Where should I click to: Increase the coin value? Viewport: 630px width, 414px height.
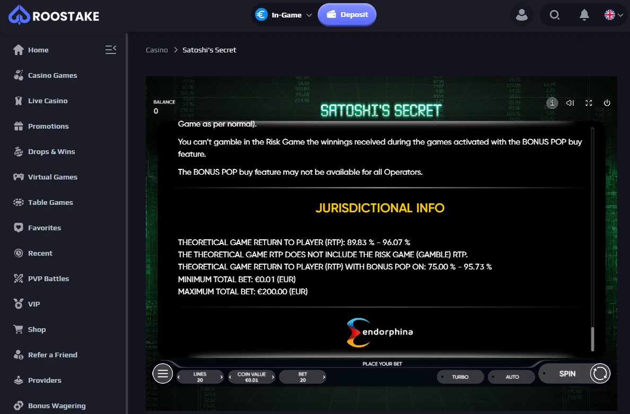point(273,377)
